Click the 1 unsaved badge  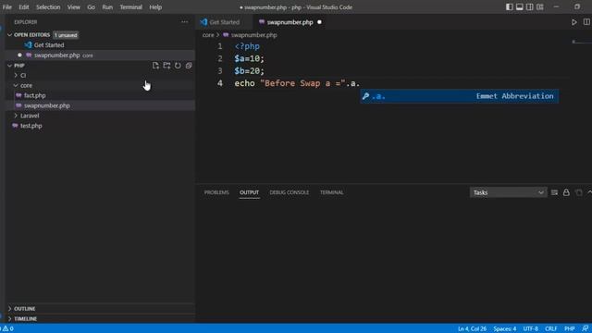(66, 35)
